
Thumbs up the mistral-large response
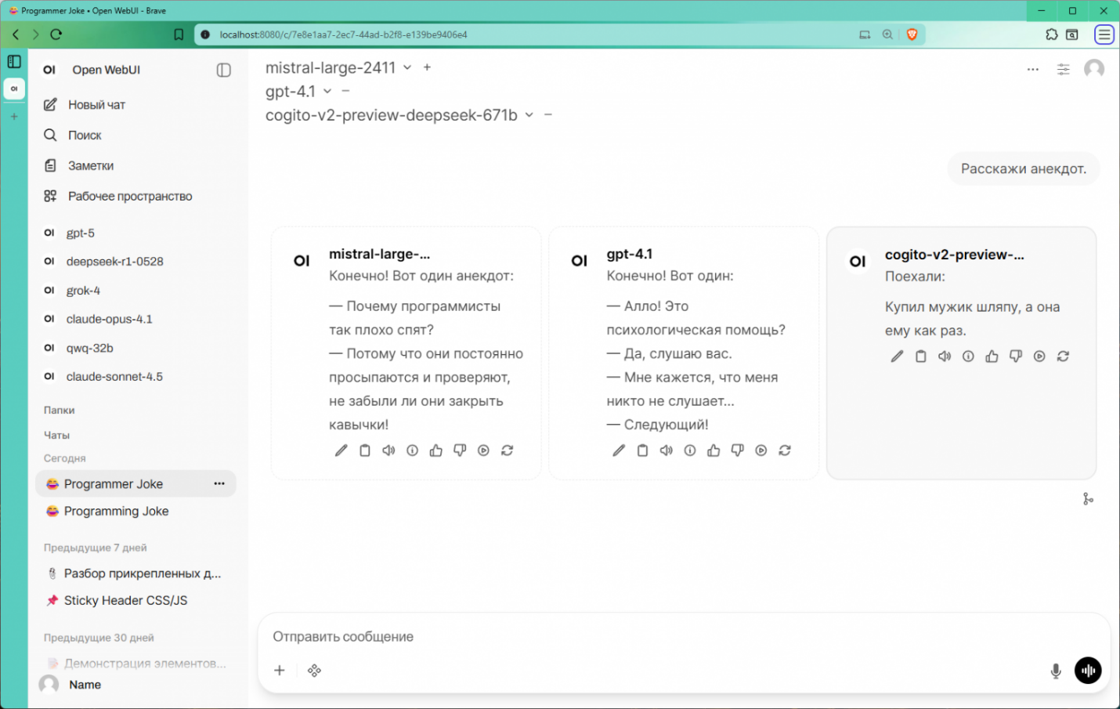tap(436, 450)
